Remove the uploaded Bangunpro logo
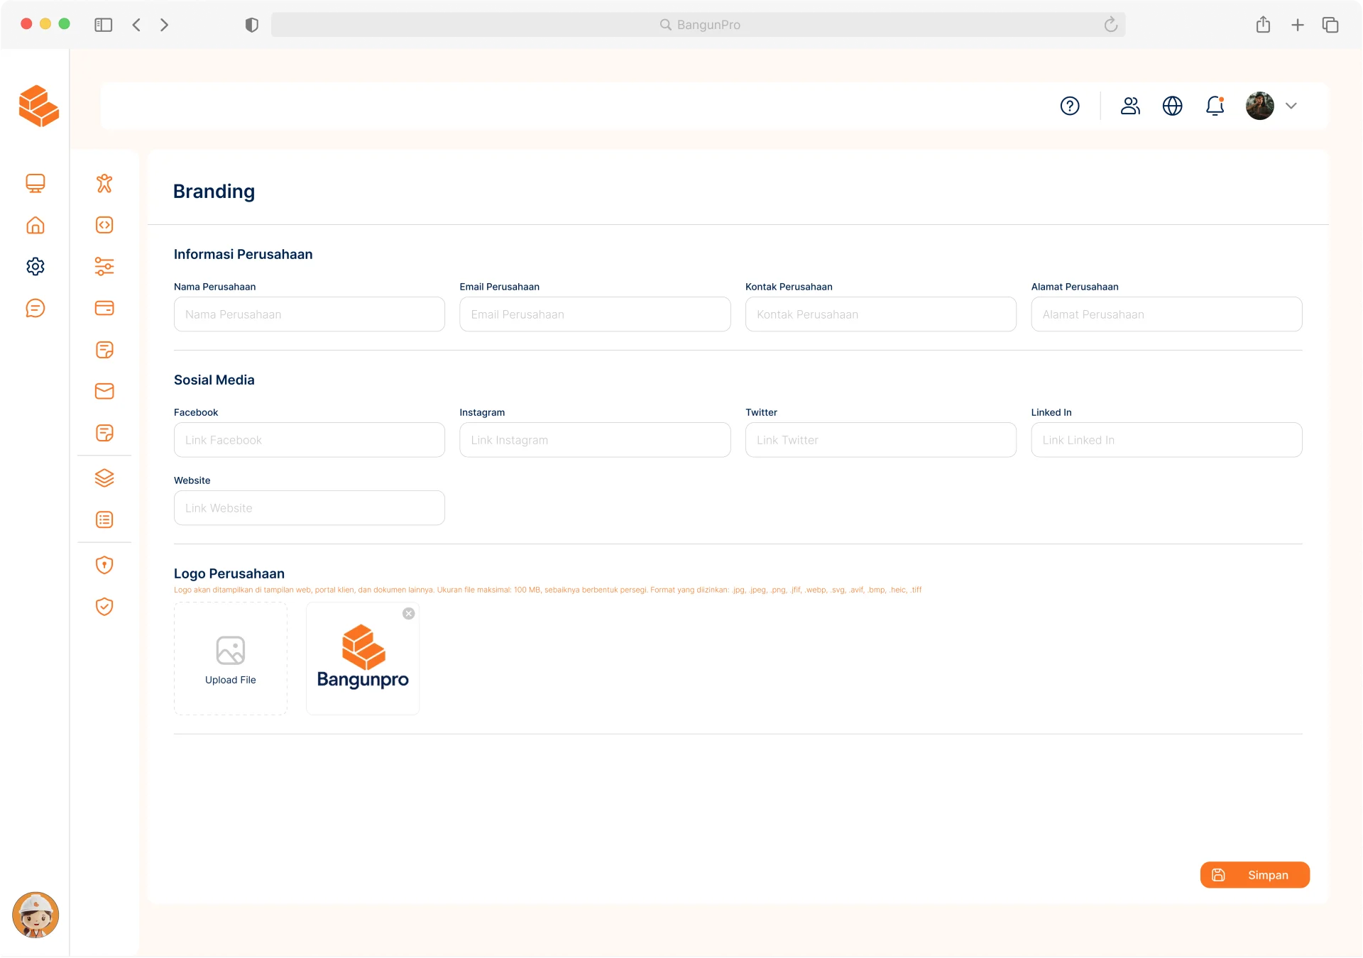This screenshot has width=1363, height=958. (409, 614)
